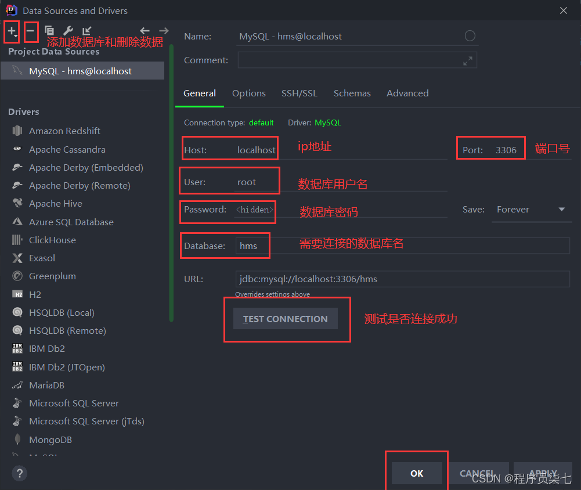This screenshot has height=490, width=581.
Task: Switch to the Options tab
Action: coord(248,93)
